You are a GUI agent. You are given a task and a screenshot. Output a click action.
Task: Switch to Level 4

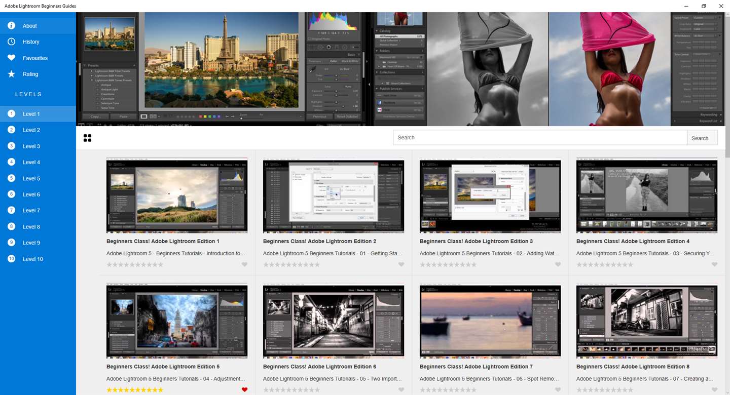(38, 163)
